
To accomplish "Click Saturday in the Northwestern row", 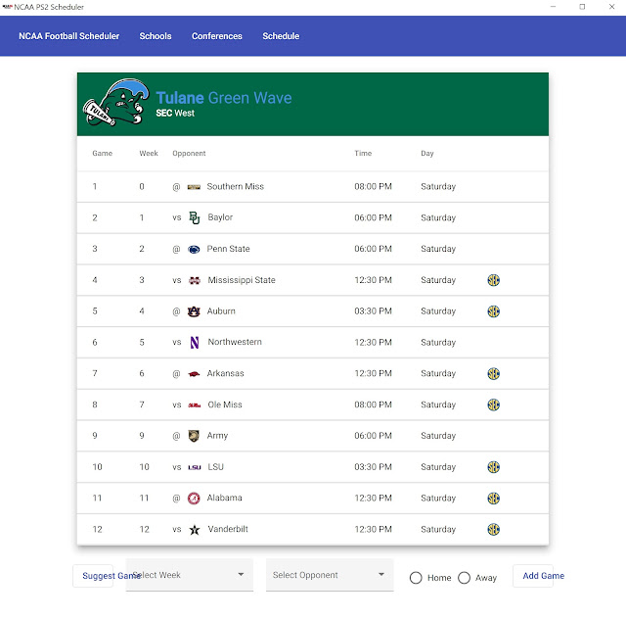I will click(438, 343).
